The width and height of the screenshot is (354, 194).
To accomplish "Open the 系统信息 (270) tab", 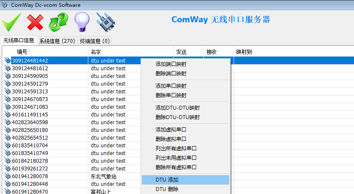I will pos(57,41).
